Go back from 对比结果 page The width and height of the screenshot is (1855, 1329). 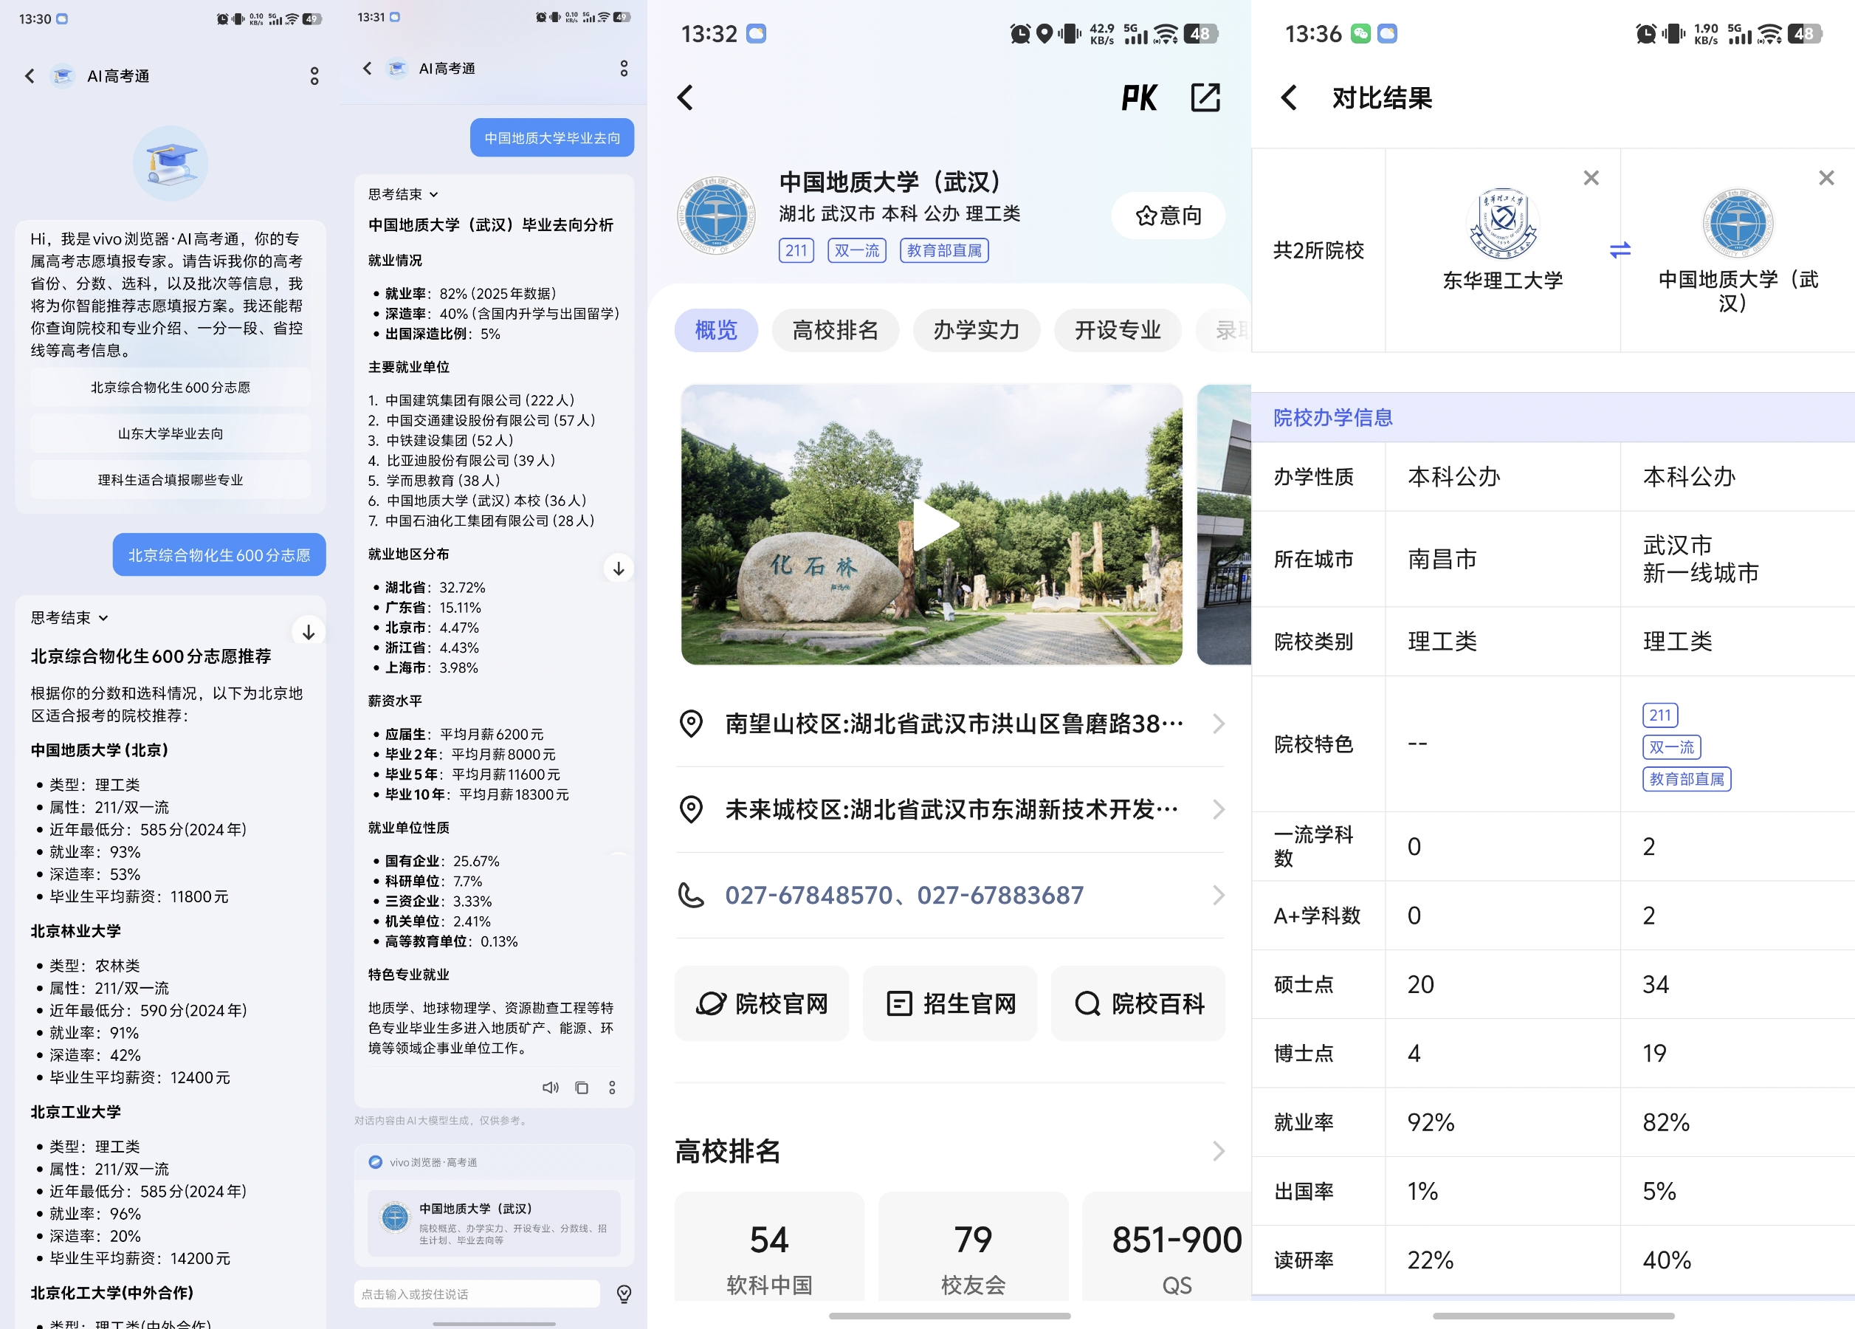tap(1288, 97)
